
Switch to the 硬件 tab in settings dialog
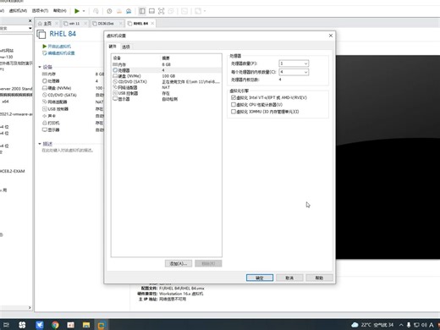click(x=113, y=47)
